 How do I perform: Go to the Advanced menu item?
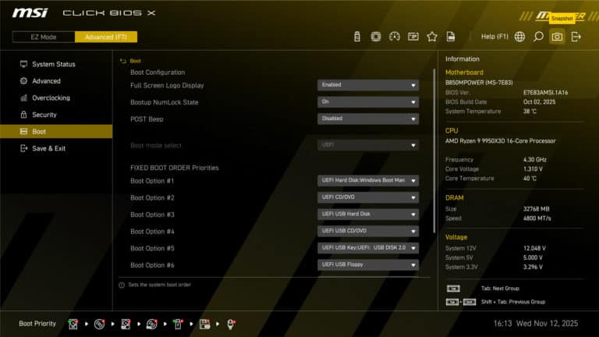coord(56,81)
